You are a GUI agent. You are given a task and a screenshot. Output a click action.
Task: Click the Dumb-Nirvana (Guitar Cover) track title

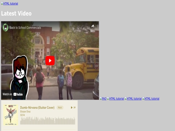37,108
